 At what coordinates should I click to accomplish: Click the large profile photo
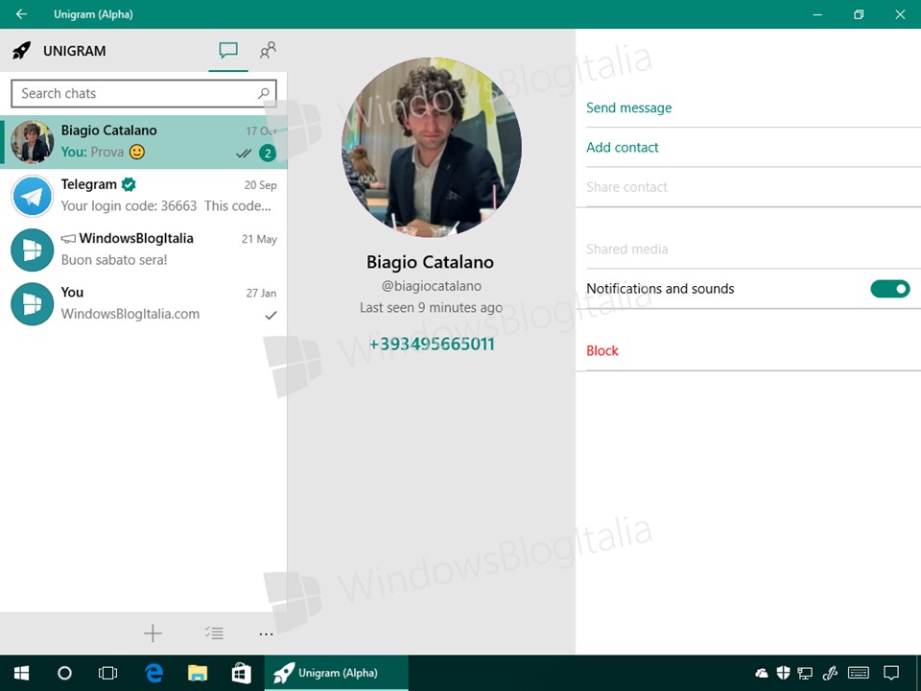(432, 148)
